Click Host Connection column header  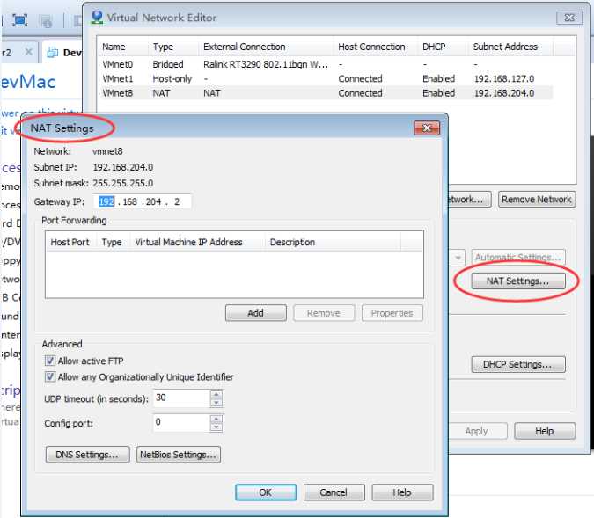click(x=376, y=47)
